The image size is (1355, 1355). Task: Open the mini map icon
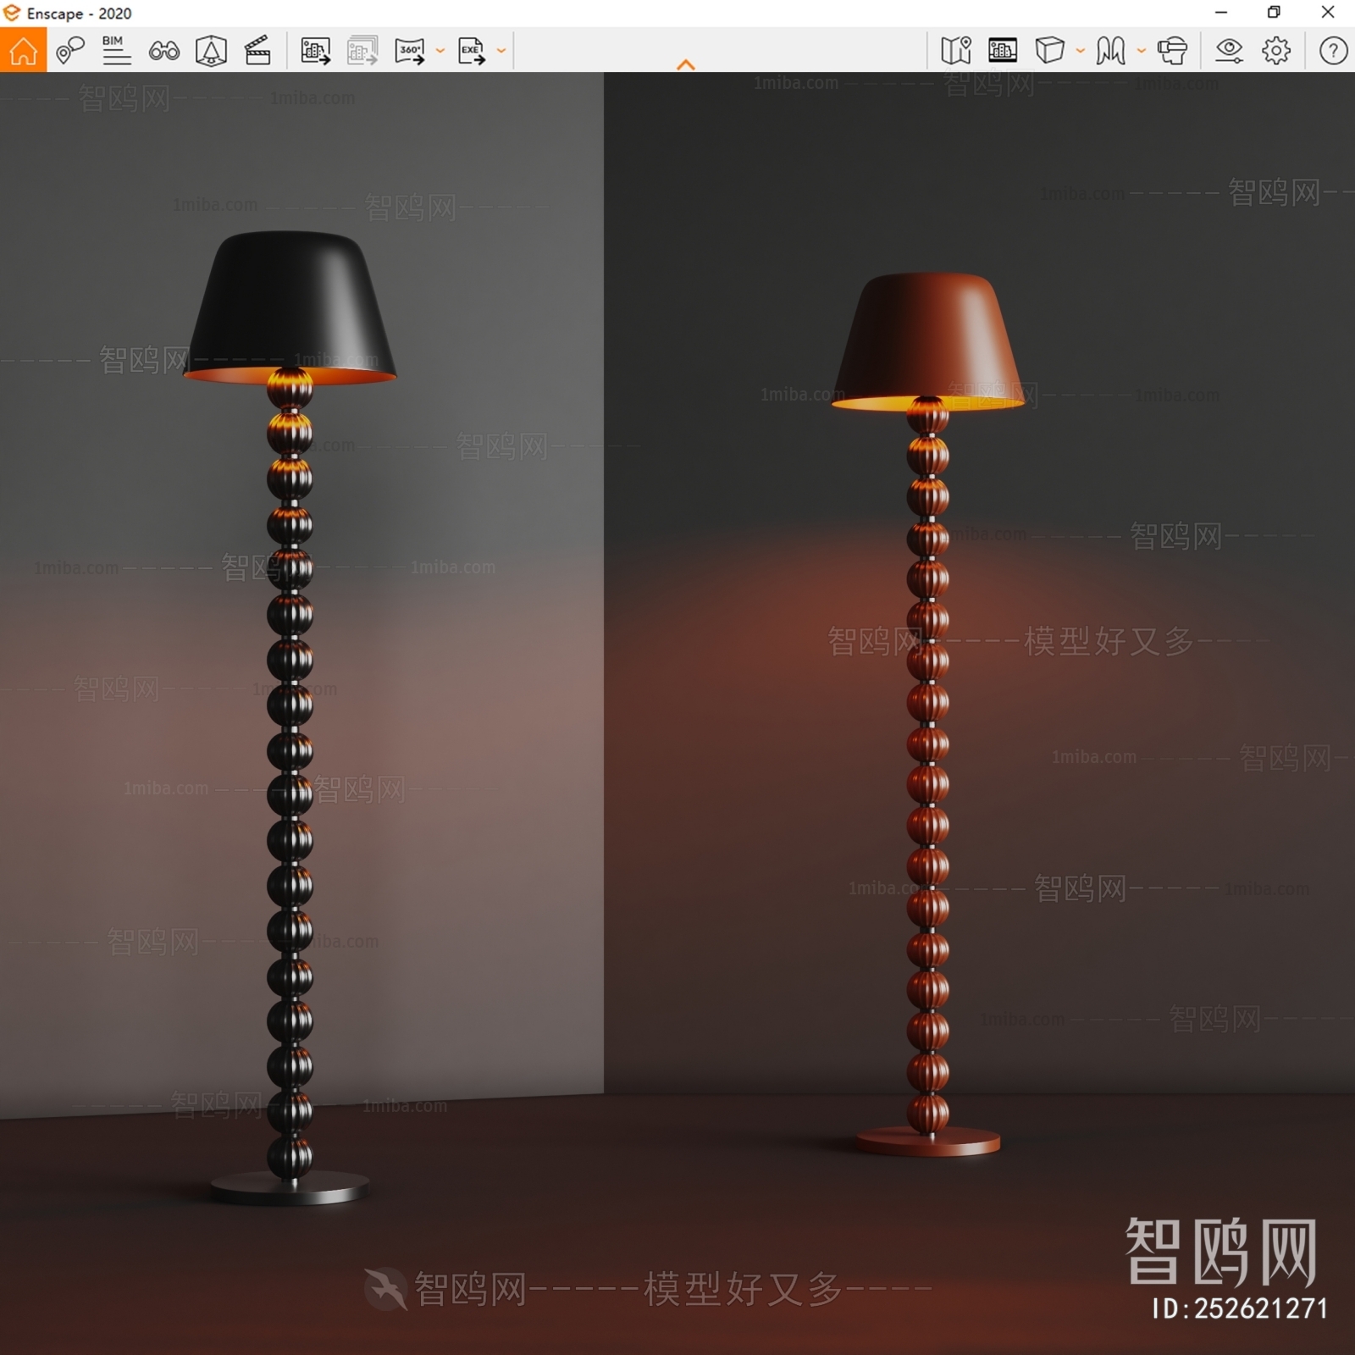(955, 51)
